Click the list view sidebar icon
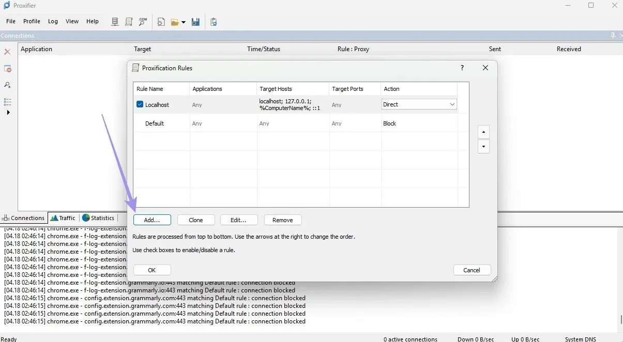The width and height of the screenshot is (623, 342). click(7, 102)
